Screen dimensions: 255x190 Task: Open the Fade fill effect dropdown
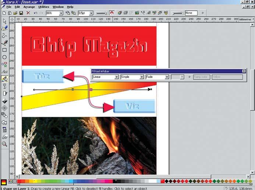tap(167, 77)
